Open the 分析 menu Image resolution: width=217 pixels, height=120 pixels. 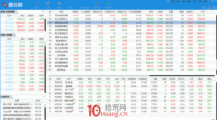point(178,1)
